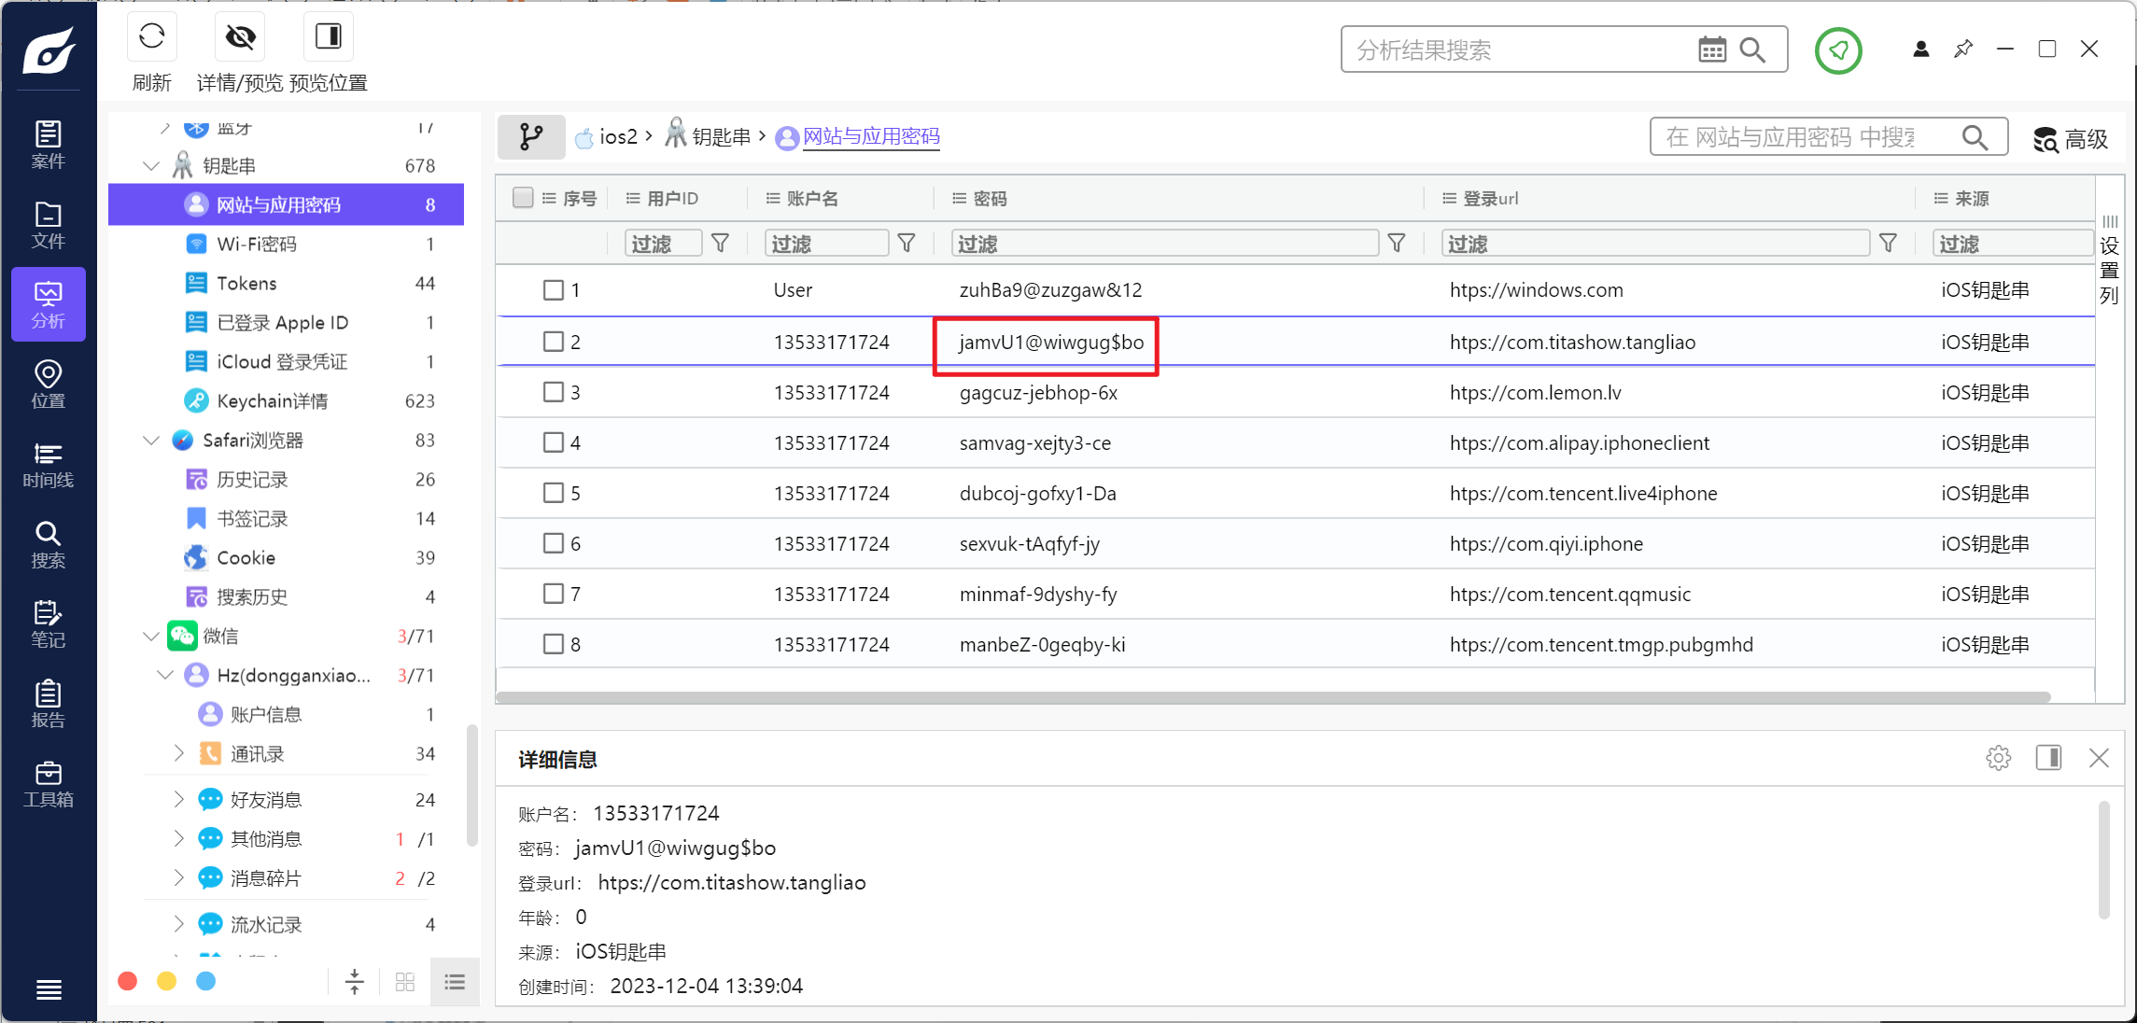2137x1023 pixels.
Task: Click the search magnifier in 网站与应用密码 search
Action: click(1975, 137)
